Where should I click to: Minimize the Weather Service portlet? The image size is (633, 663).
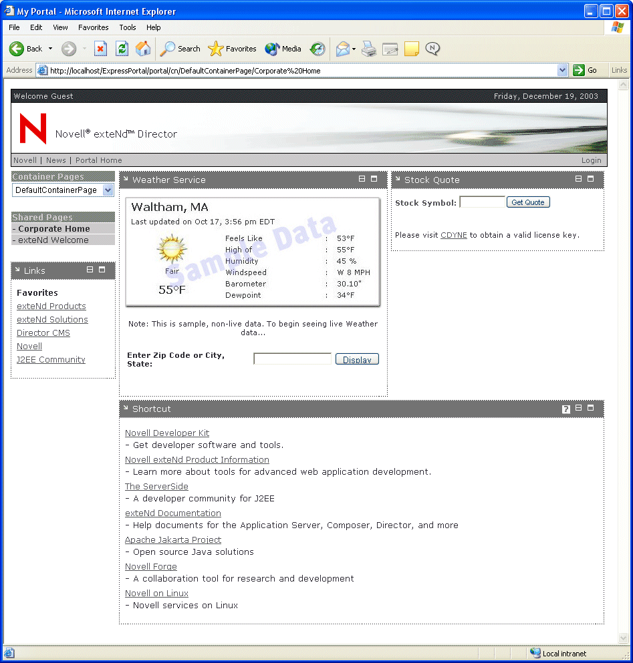(362, 179)
